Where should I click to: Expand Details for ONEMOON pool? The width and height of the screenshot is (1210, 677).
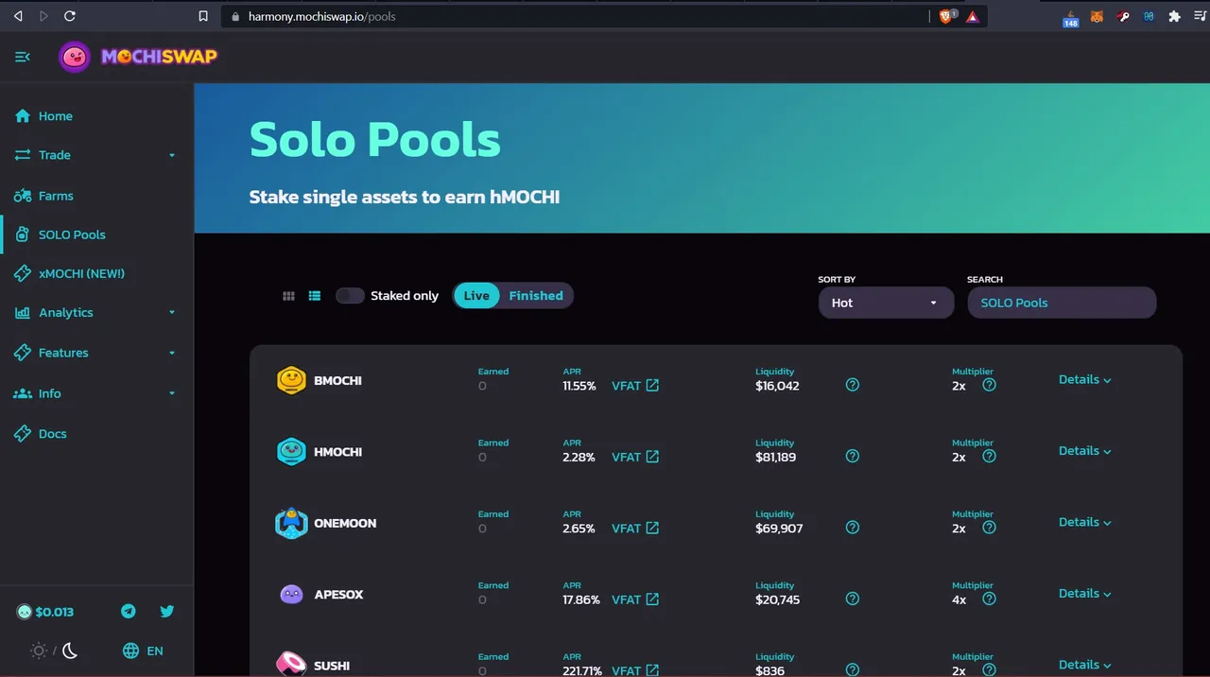point(1084,522)
